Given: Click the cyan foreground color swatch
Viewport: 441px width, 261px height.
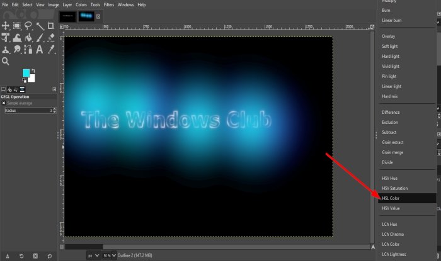Looking at the screenshot, I should (26, 73).
